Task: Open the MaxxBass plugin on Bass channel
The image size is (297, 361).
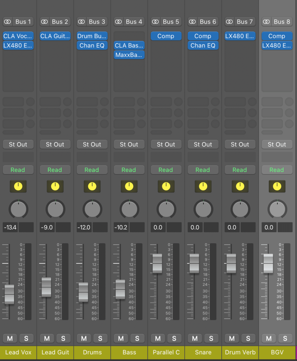Action: [129, 55]
